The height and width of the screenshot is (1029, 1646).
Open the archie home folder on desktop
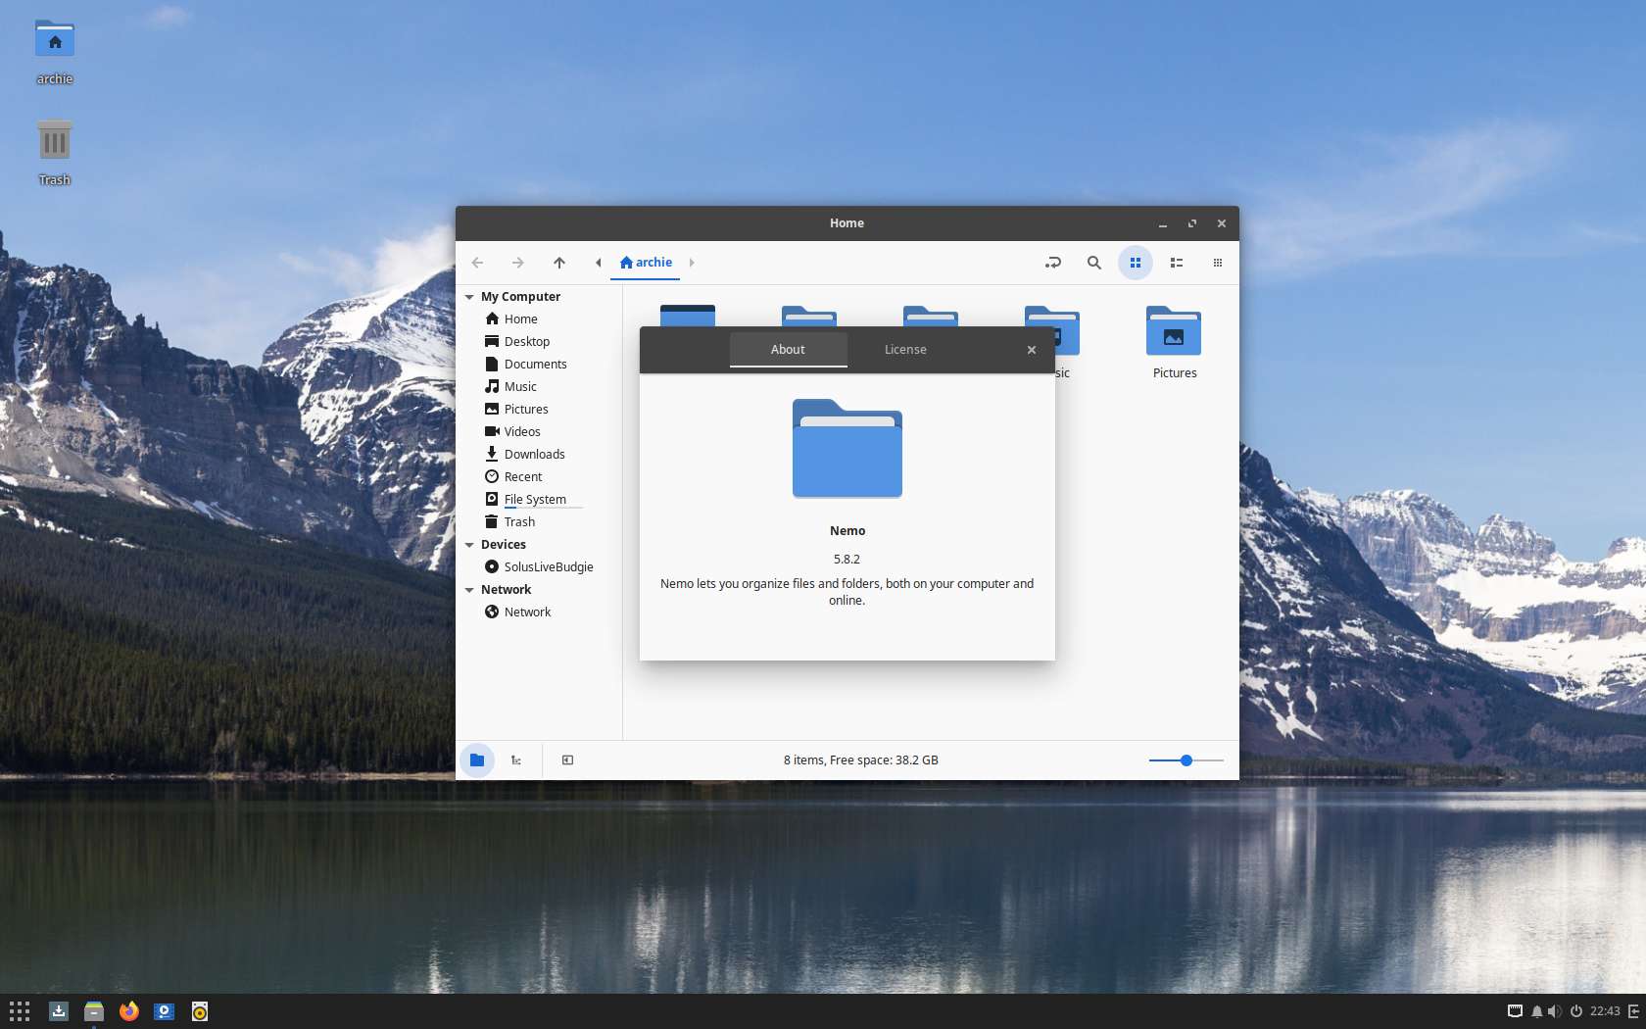(x=55, y=52)
